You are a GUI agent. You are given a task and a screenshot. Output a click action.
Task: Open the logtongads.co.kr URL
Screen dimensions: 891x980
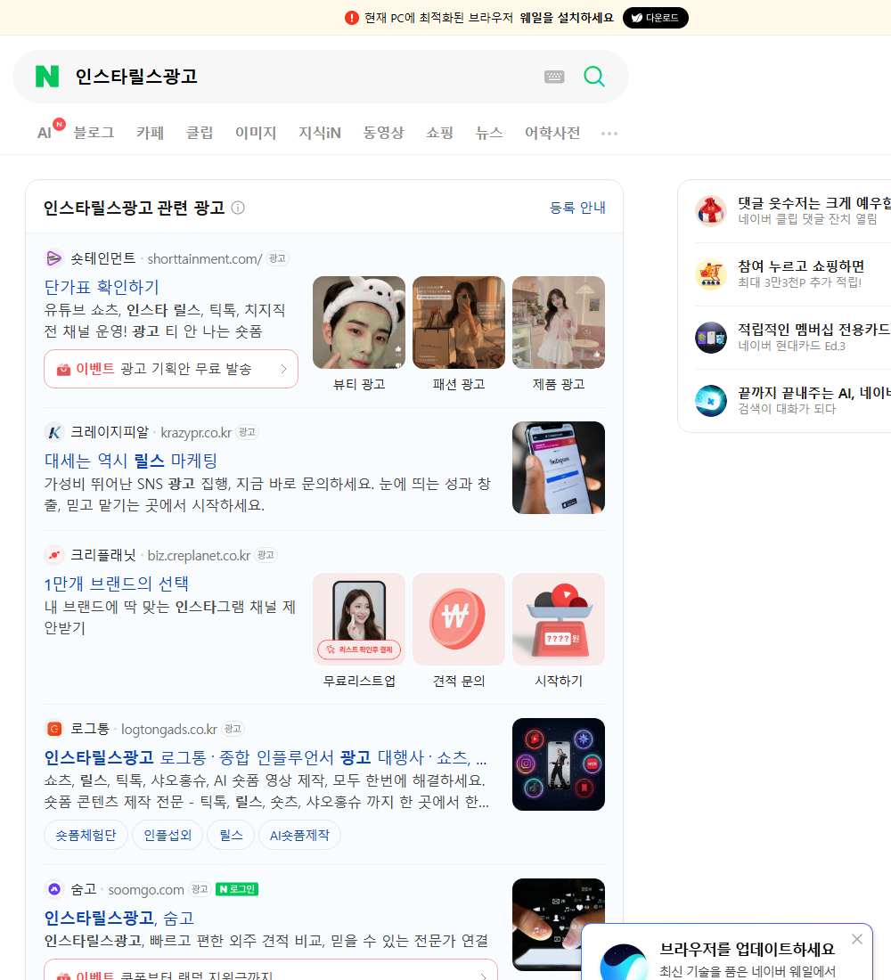pos(168,730)
